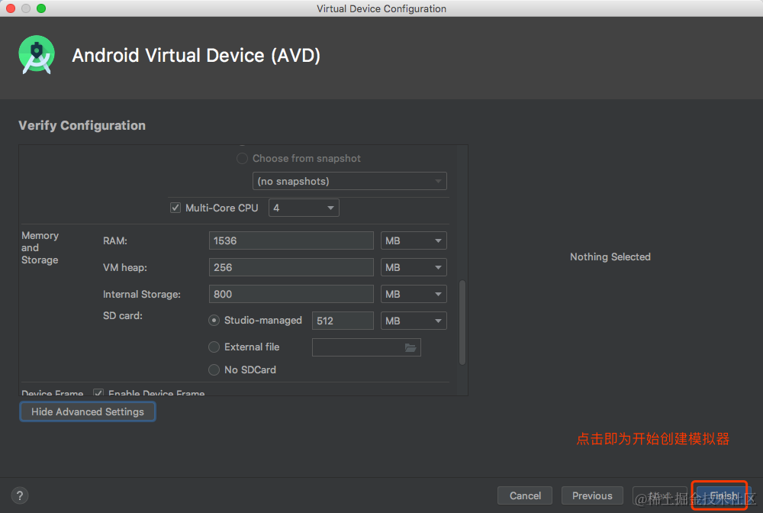
Task: Toggle Enable Device Frame checkbox
Action: 98,392
